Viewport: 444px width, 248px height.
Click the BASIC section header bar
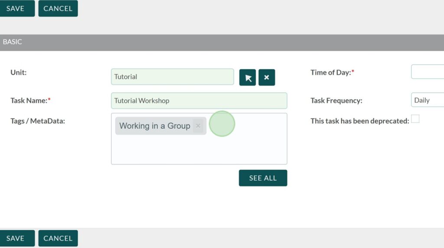[222, 42]
